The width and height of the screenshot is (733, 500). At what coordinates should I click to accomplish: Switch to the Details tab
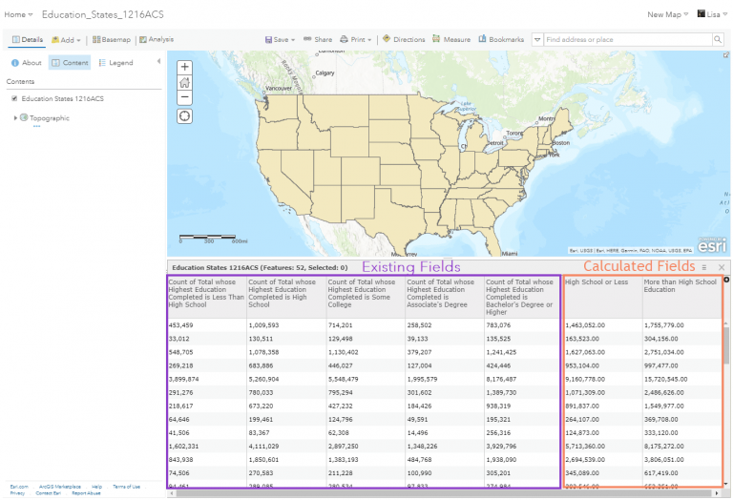pyautogui.click(x=28, y=40)
